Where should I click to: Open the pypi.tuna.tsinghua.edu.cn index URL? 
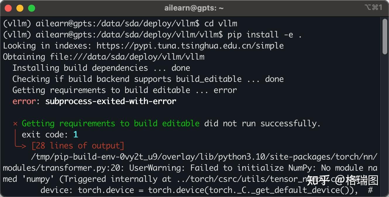pos(190,46)
